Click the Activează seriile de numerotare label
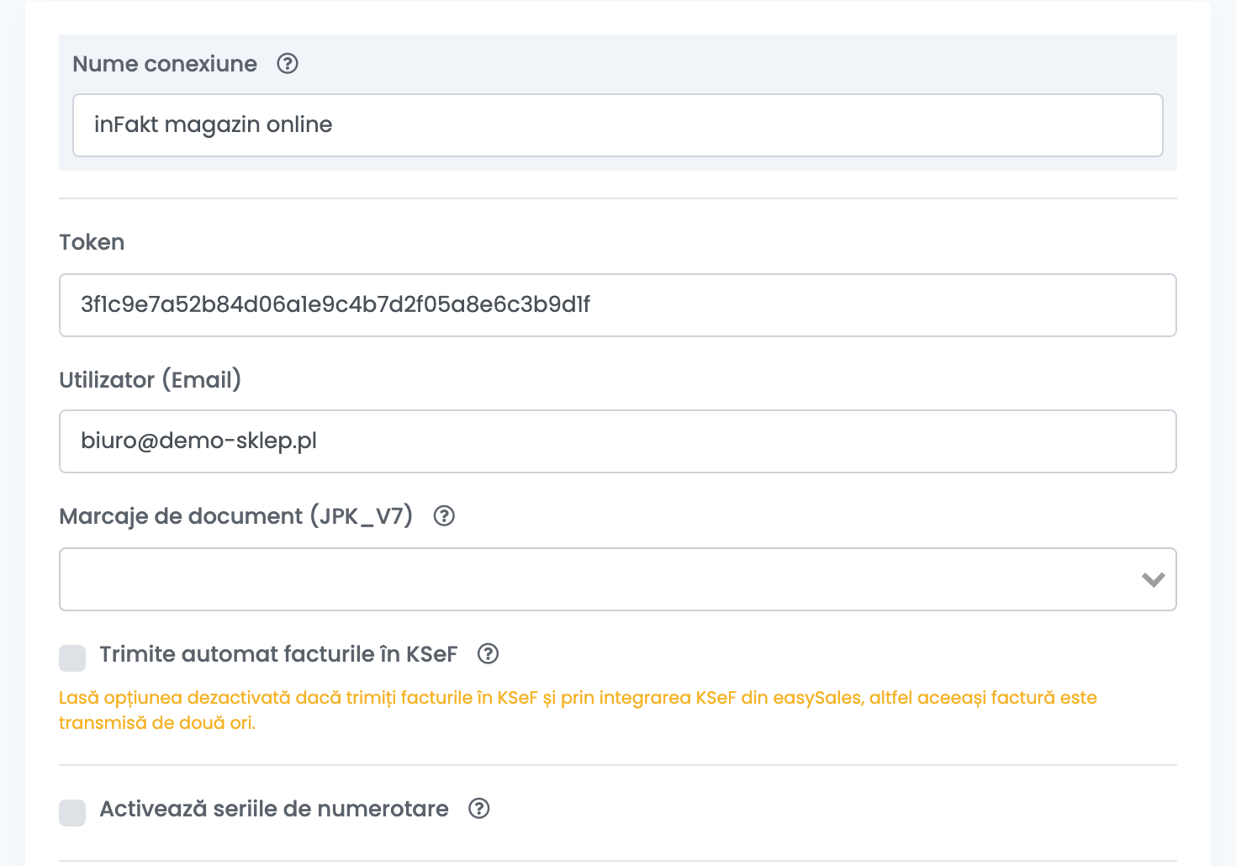The image size is (1236, 866). point(274,809)
